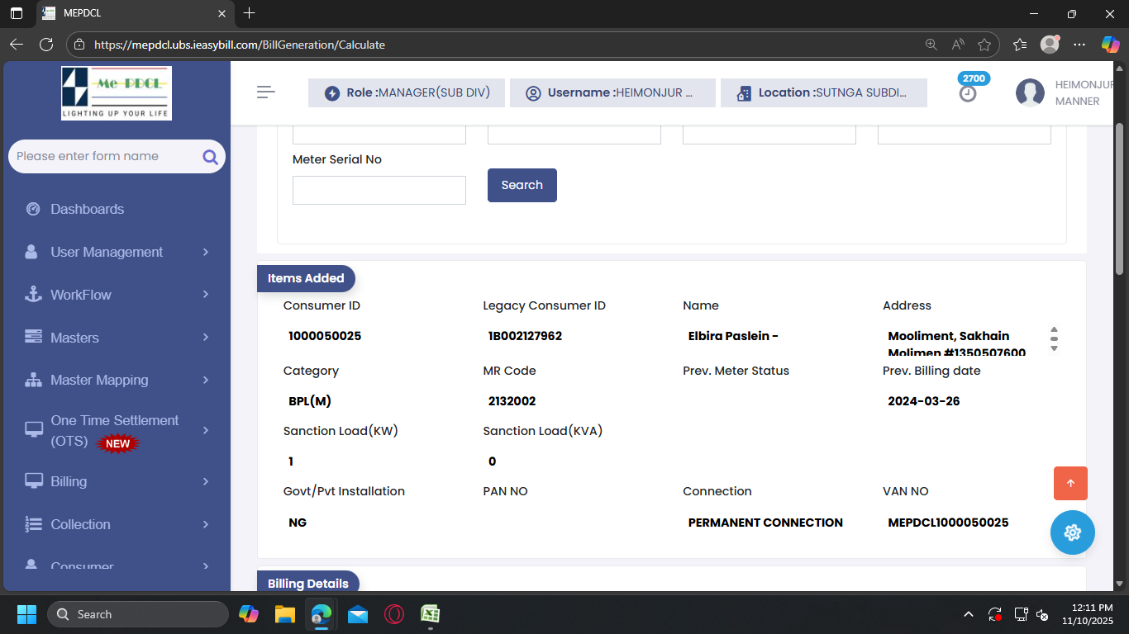This screenshot has width=1129, height=634.
Task: Open Excel from the taskbar
Action: 431,614
